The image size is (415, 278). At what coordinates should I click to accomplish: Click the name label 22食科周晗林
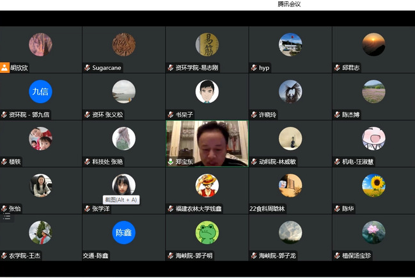[x=267, y=209]
